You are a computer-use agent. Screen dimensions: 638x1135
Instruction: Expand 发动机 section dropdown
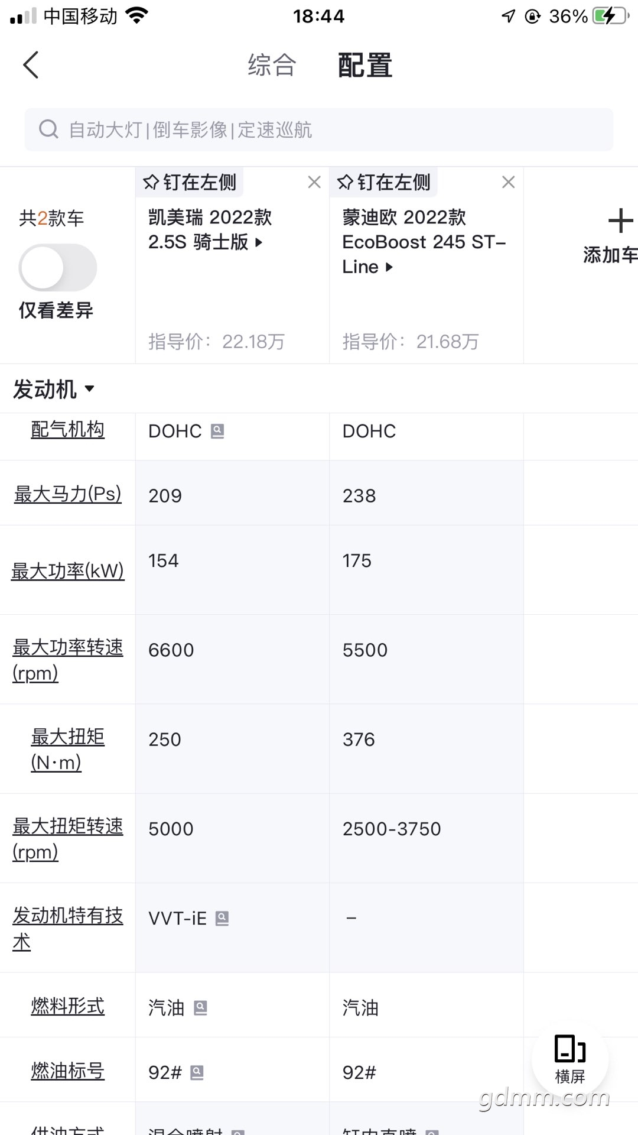[x=54, y=389]
